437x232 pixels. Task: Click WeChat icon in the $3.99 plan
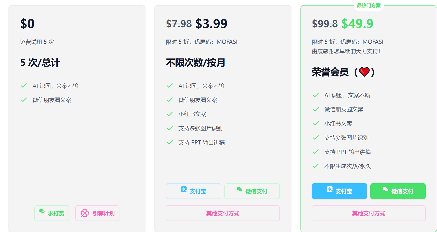pyautogui.click(x=239, y=189)
